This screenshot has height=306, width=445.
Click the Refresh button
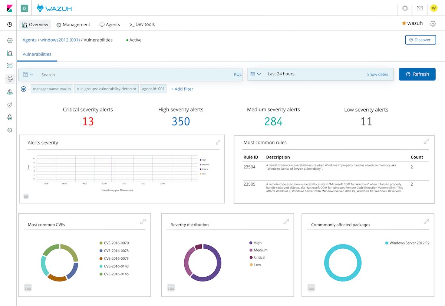417,74
